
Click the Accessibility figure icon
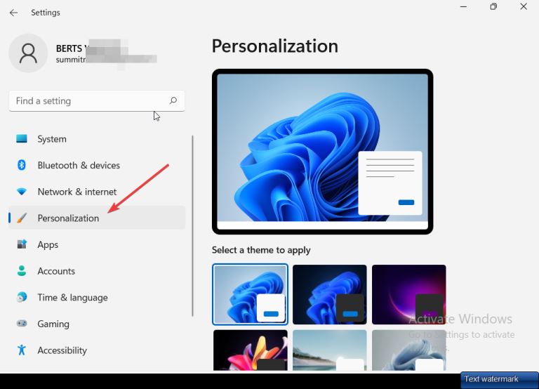point(22,350)
